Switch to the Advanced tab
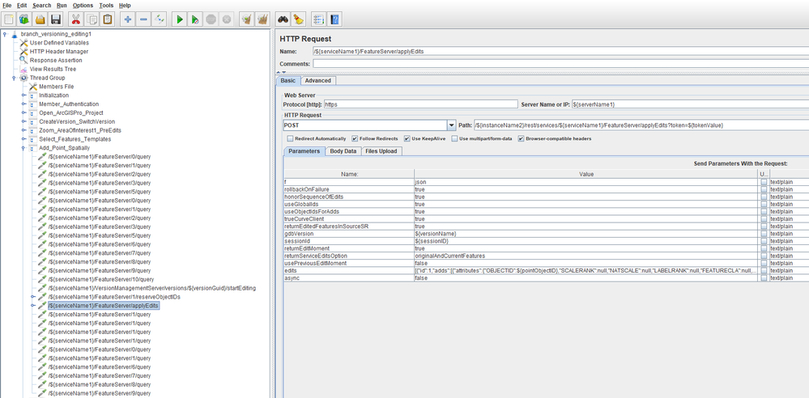Screen dimensions: 809x398 tap(317, 81)
